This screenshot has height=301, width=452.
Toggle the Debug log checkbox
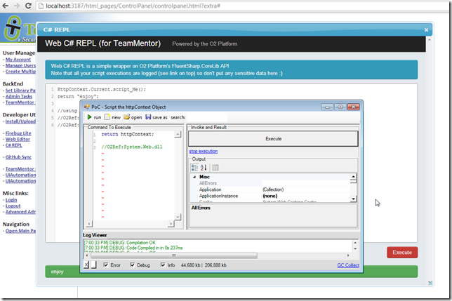click(x=133, y=265)
